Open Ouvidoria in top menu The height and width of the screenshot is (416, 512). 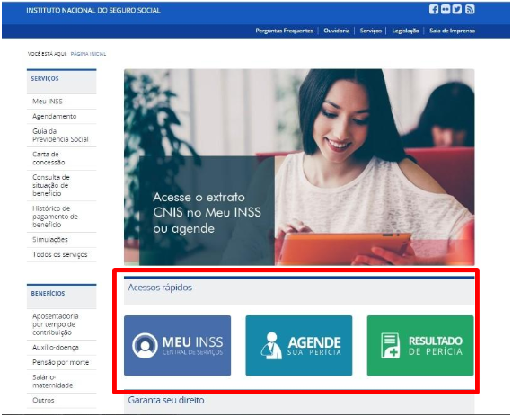(x=337, y=31)
